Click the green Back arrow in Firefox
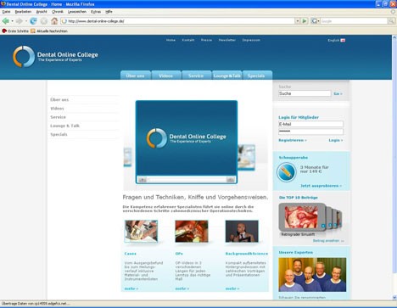 pyautogui.click(x=5, y=21)
